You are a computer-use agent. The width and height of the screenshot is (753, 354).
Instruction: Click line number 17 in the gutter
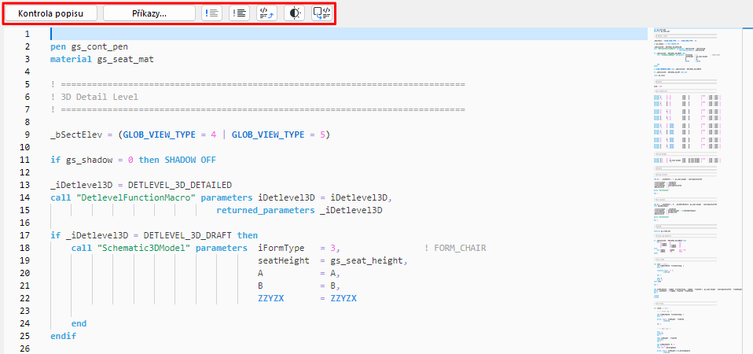pyautogui.click(x=24, y=235)
